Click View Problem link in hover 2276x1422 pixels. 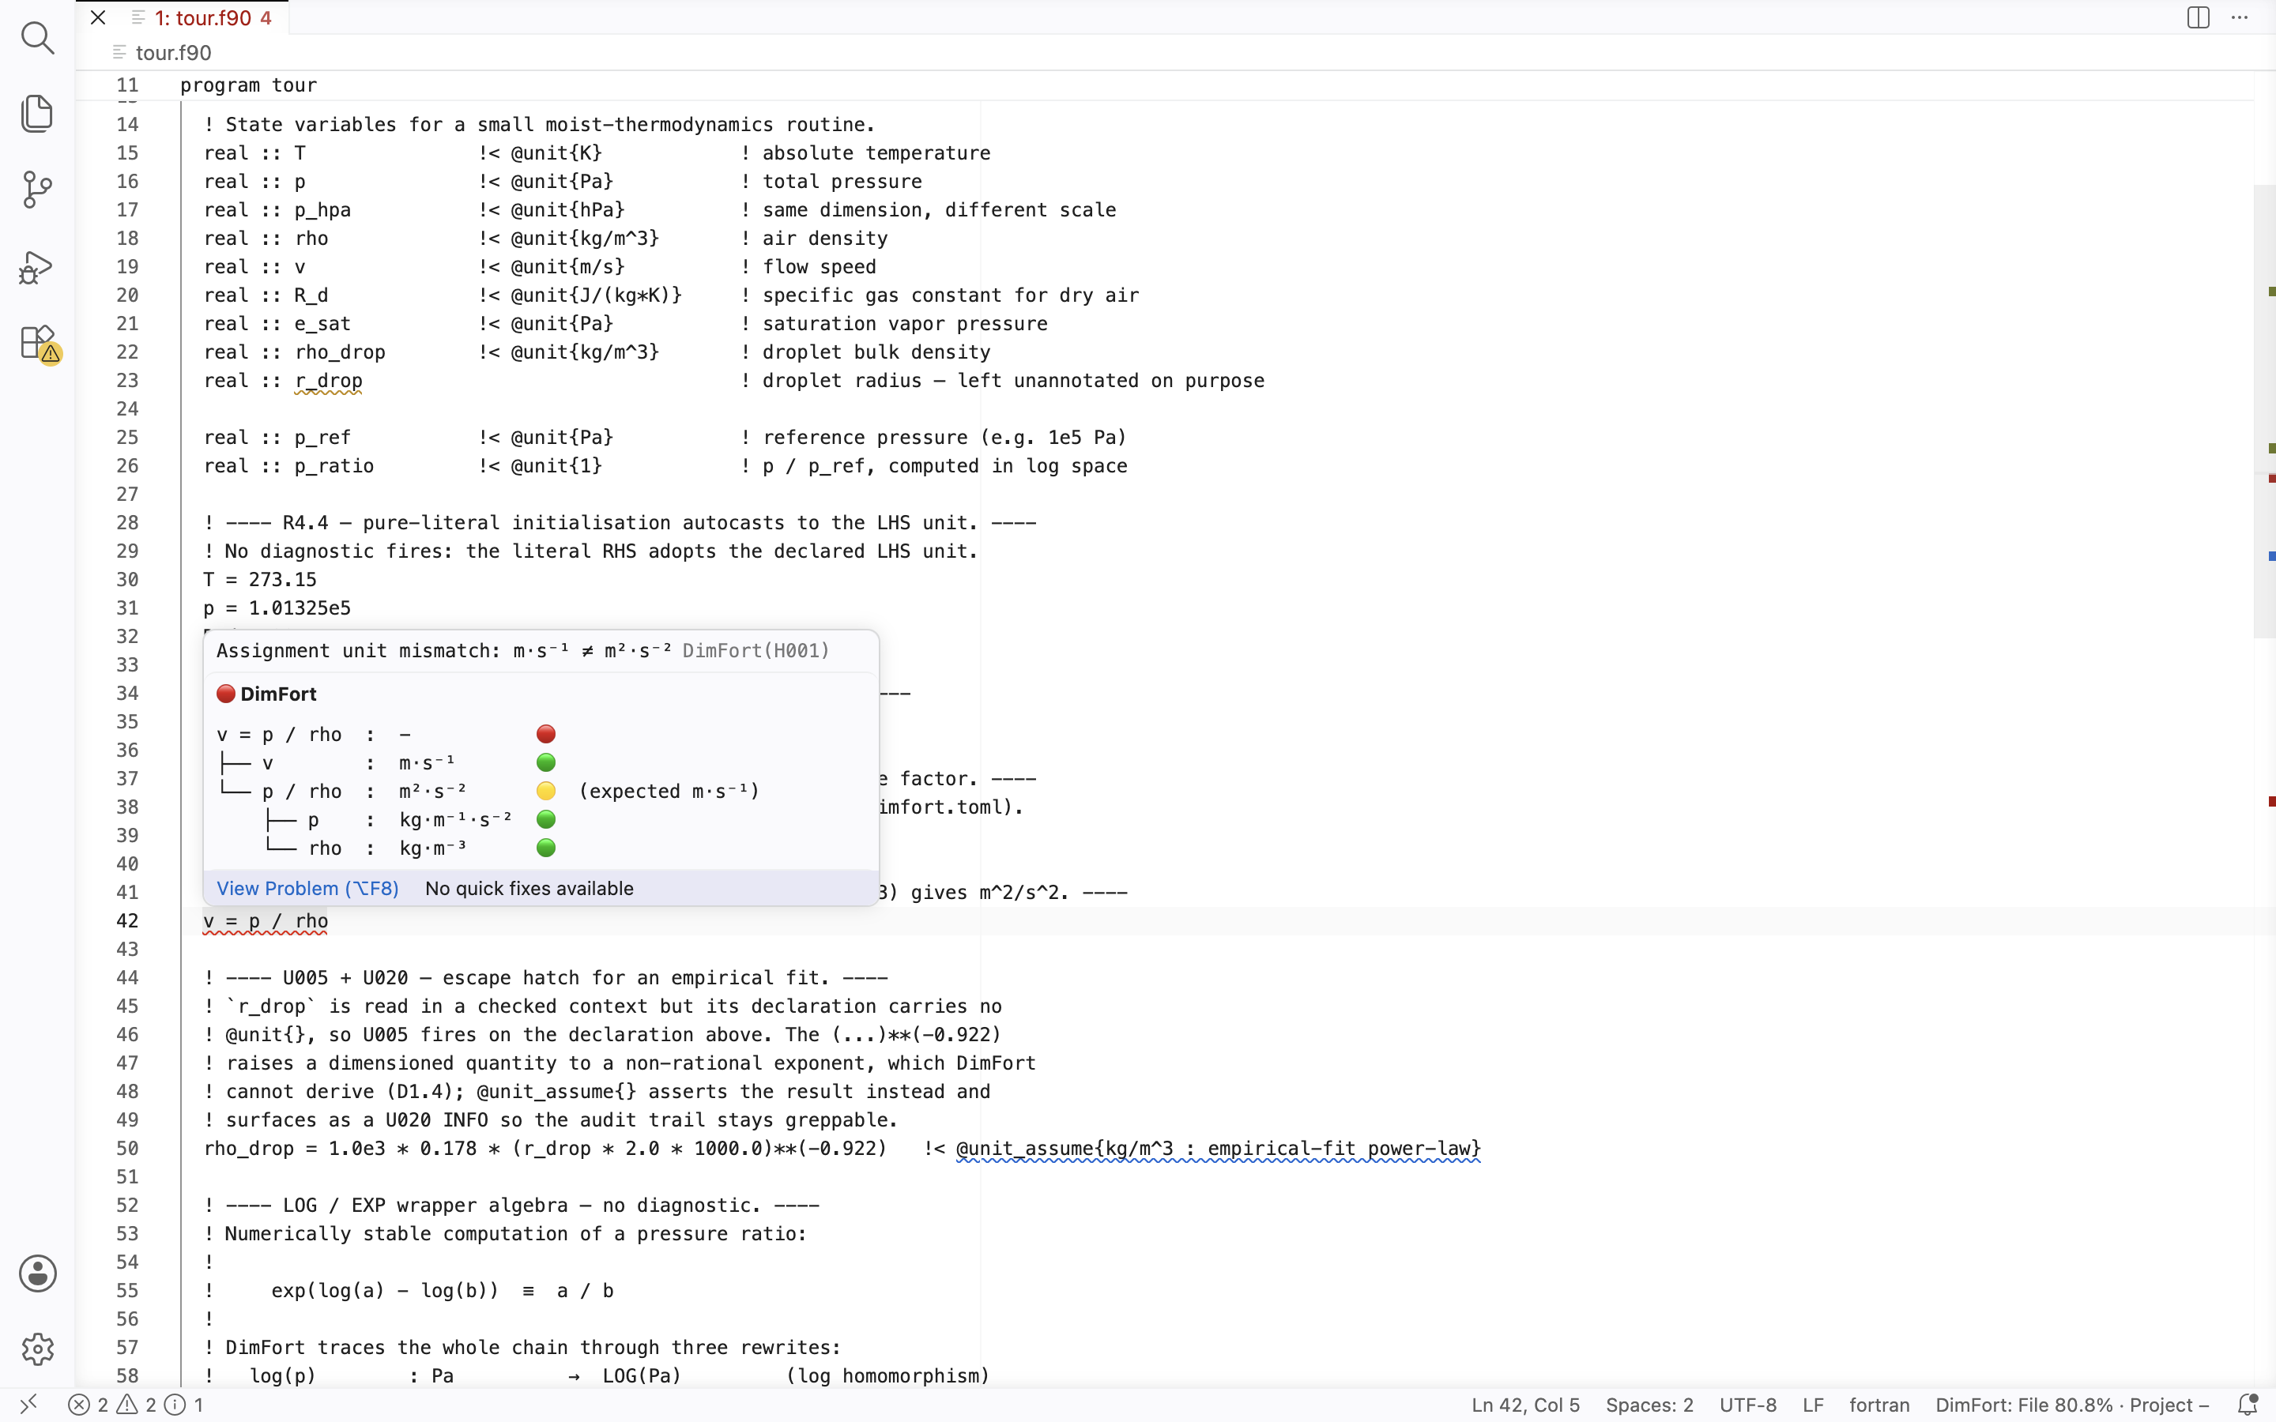307,888
